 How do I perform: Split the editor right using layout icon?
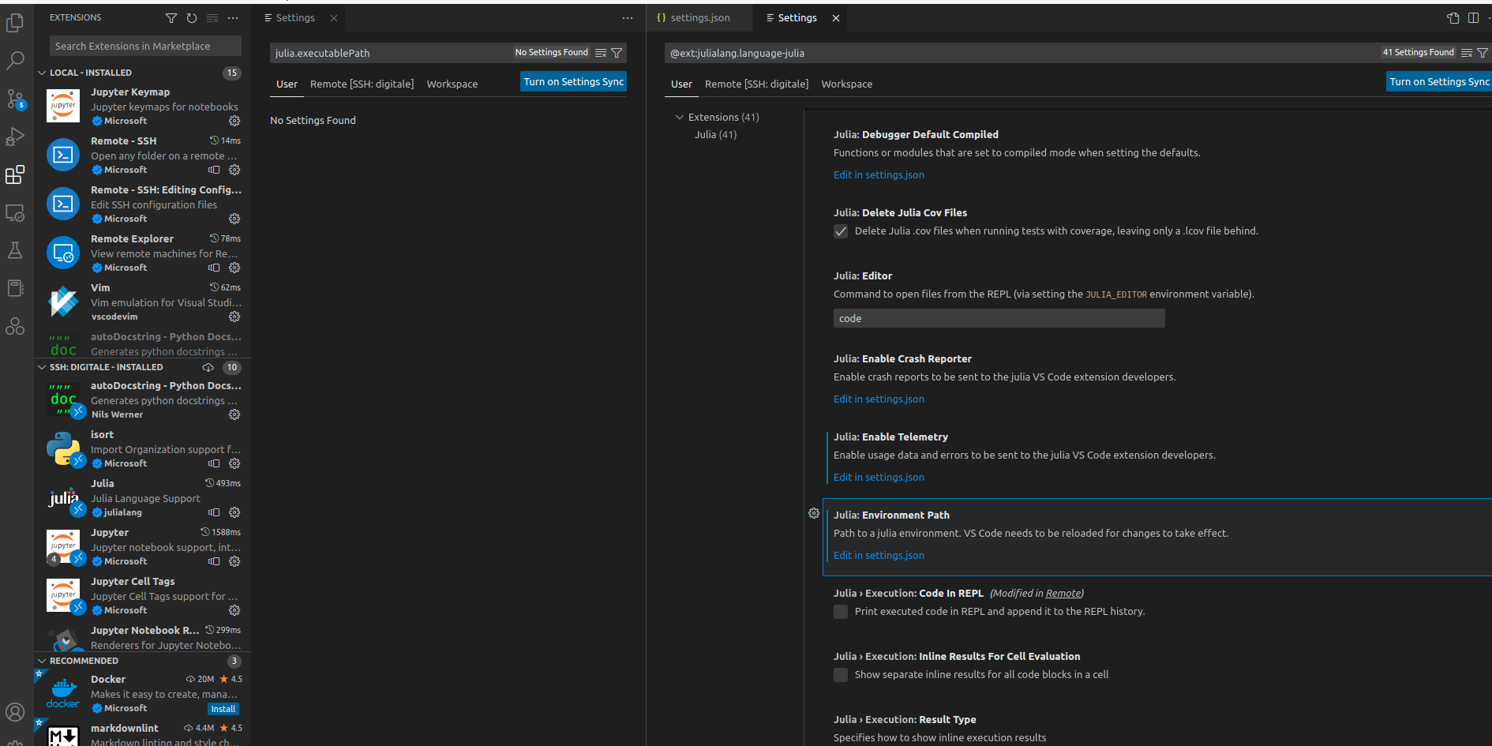tap(1473, 17)
